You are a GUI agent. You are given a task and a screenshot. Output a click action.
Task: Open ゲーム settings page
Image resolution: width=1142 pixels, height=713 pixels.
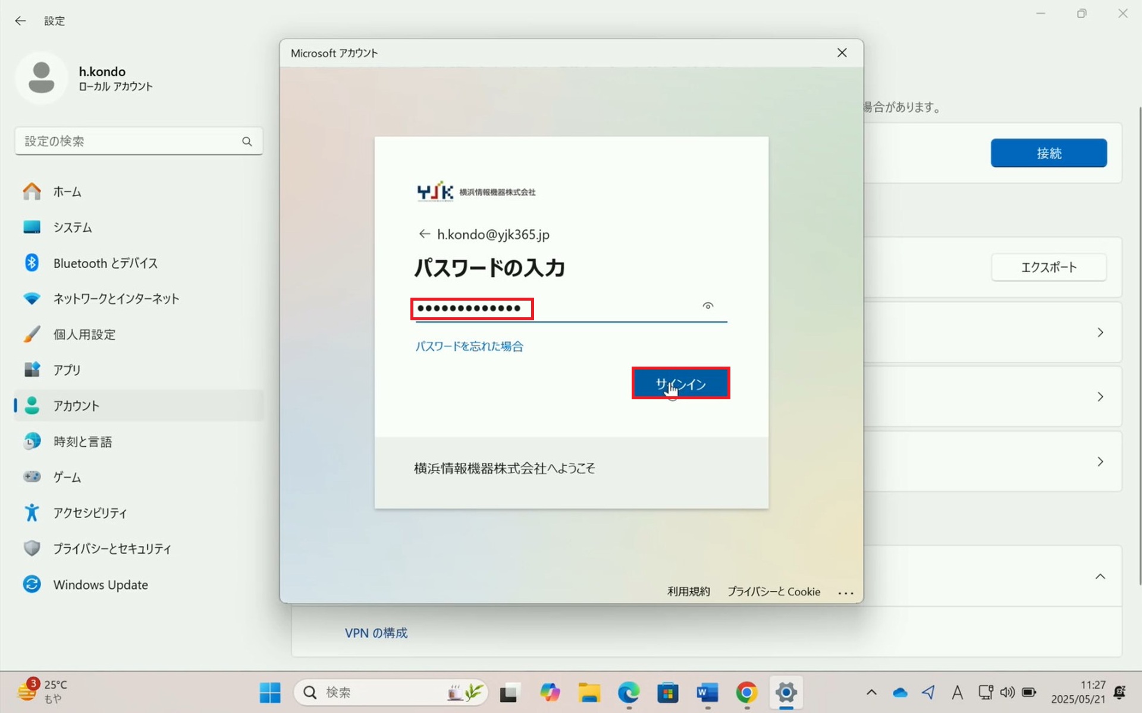(139, 477)
